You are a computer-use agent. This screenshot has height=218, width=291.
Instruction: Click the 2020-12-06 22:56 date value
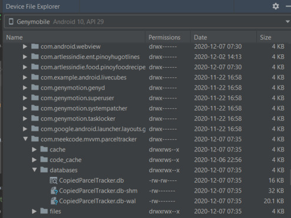pyautogui.click(x=218, y=160)
